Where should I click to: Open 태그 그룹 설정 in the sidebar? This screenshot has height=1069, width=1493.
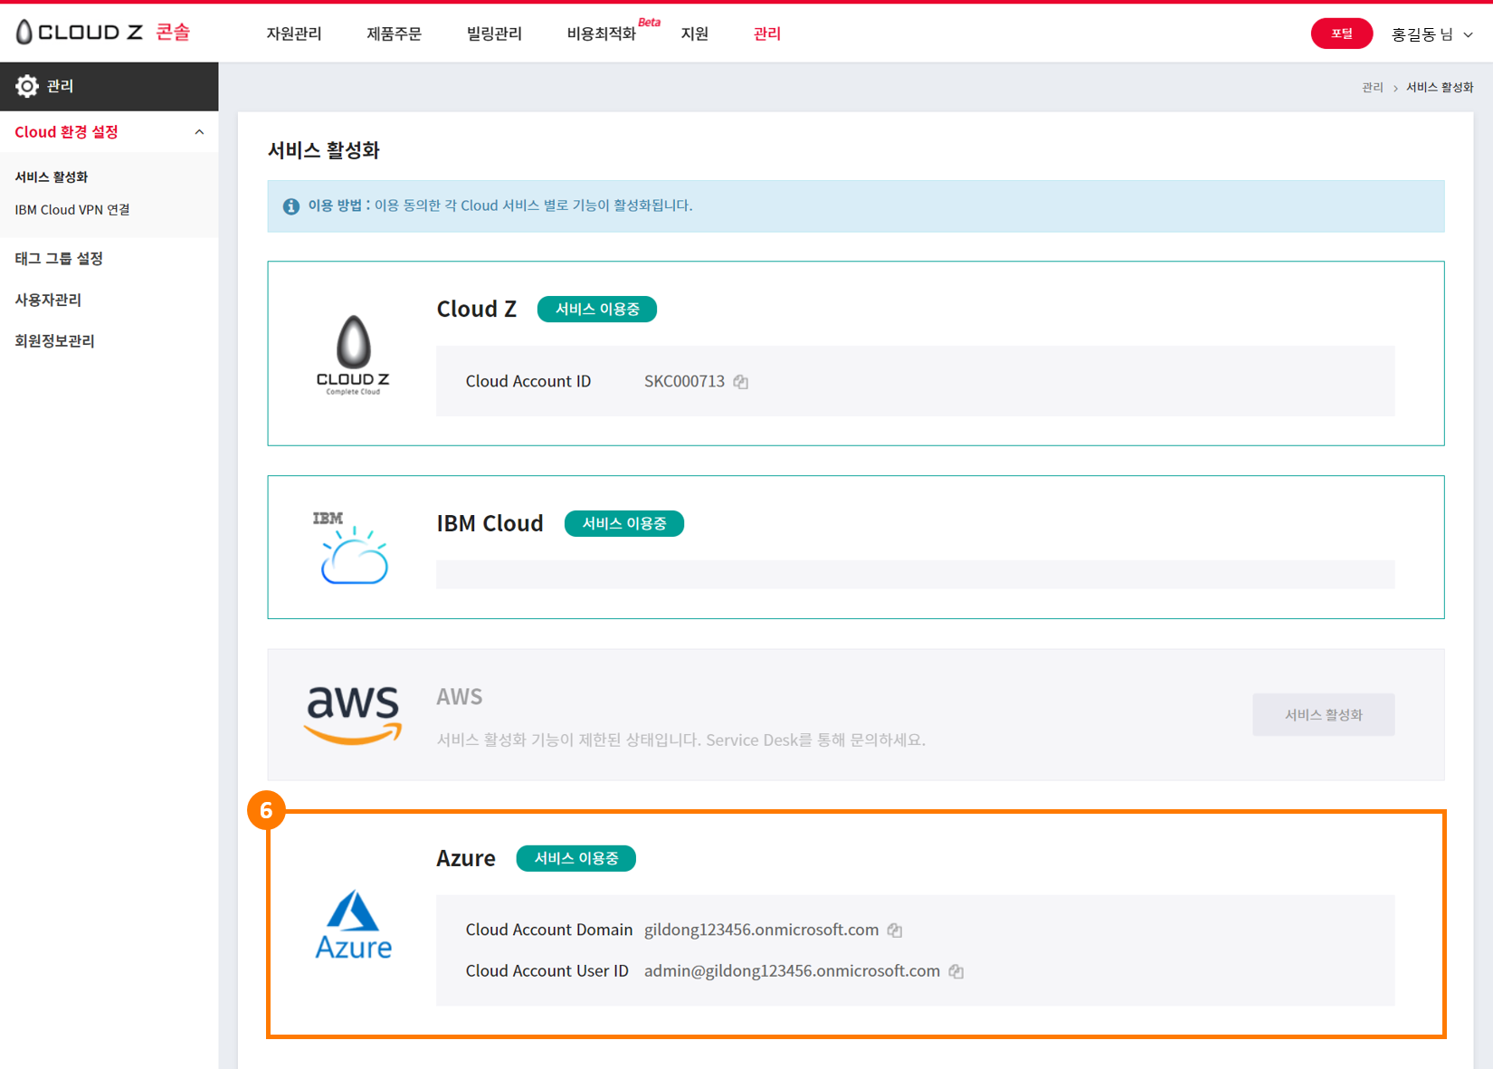coord(59,259)
